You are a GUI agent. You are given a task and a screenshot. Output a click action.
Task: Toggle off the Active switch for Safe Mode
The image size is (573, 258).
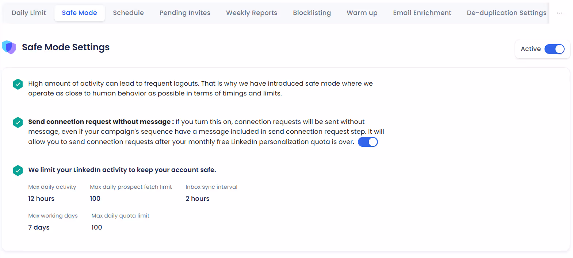click(554, 49)
